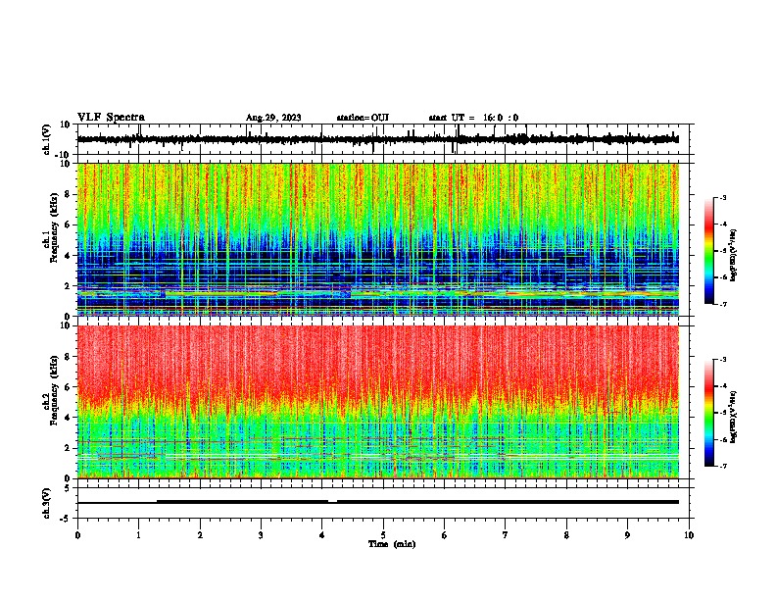The image size is (776, 600).
Task: Click the time axis tick label "9"
Action: coord(627,535)
